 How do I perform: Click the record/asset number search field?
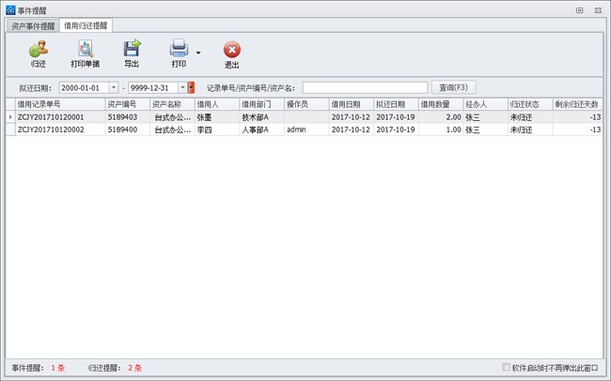[x=365, y=87]
